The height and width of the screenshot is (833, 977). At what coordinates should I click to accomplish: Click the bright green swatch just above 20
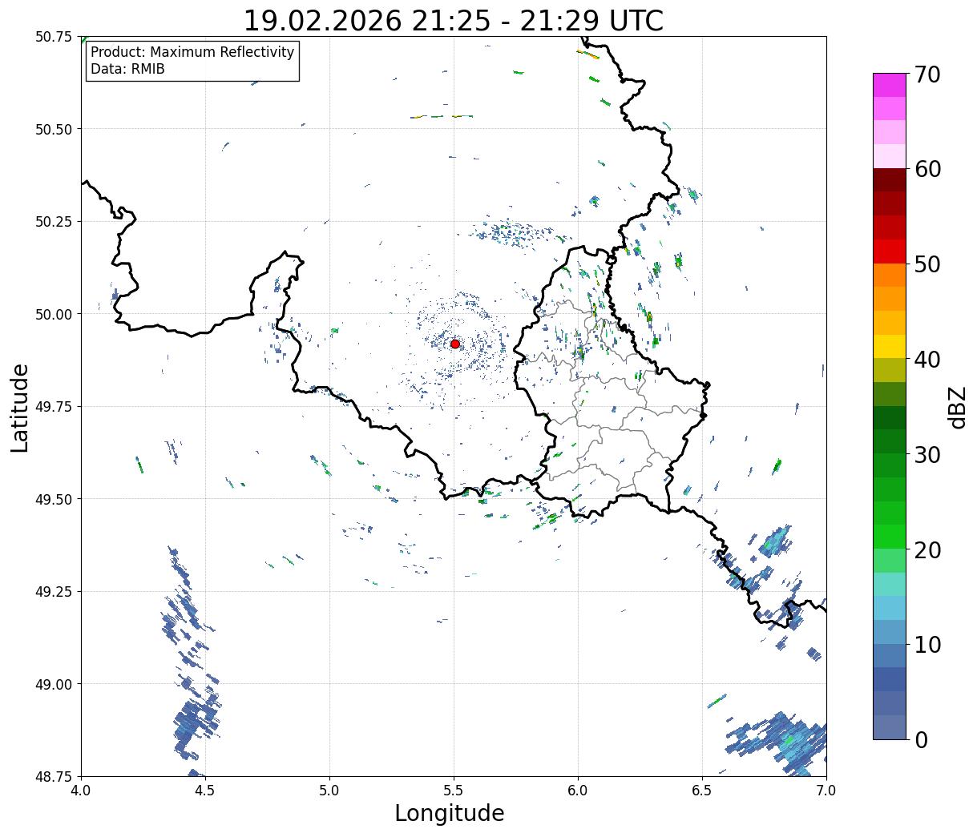890,536
